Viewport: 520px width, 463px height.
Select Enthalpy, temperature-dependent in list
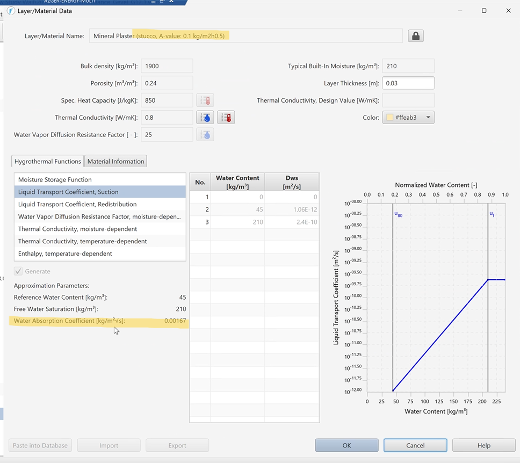click(65, 254)
